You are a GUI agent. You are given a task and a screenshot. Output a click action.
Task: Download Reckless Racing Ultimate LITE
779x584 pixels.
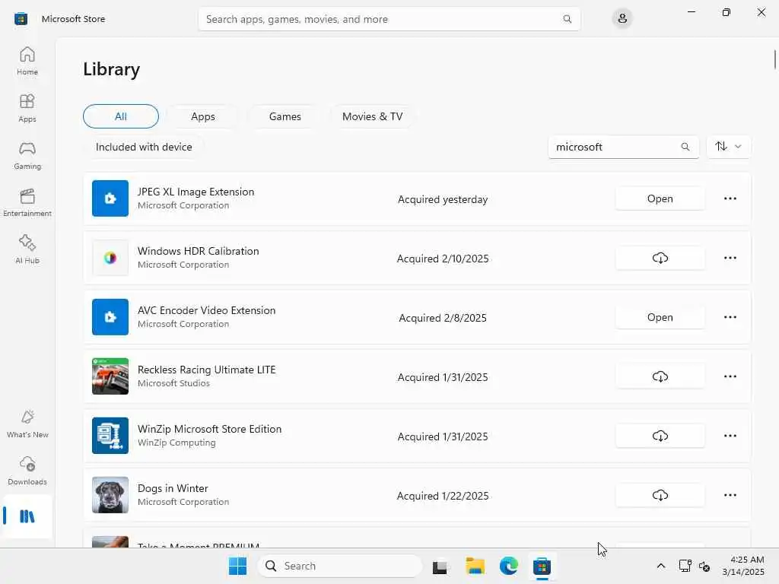660,376
